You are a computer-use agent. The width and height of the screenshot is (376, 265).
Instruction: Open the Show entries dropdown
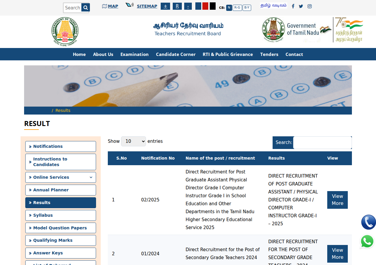click(133, 141)
